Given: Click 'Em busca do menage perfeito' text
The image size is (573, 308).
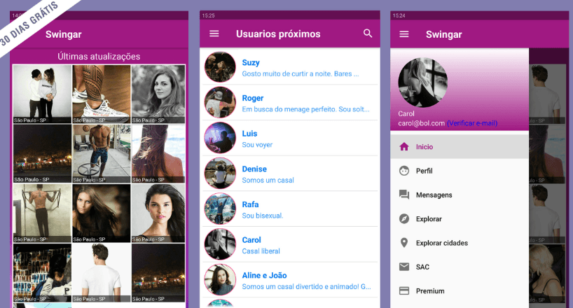Looking at the screenshot, I should click(305, 109).
